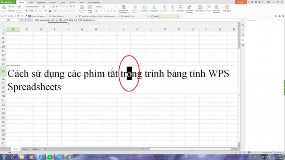The image size is (285, 160).
Task: Click the Save icon in quick access toolbar
Action: tap(5, 16)
